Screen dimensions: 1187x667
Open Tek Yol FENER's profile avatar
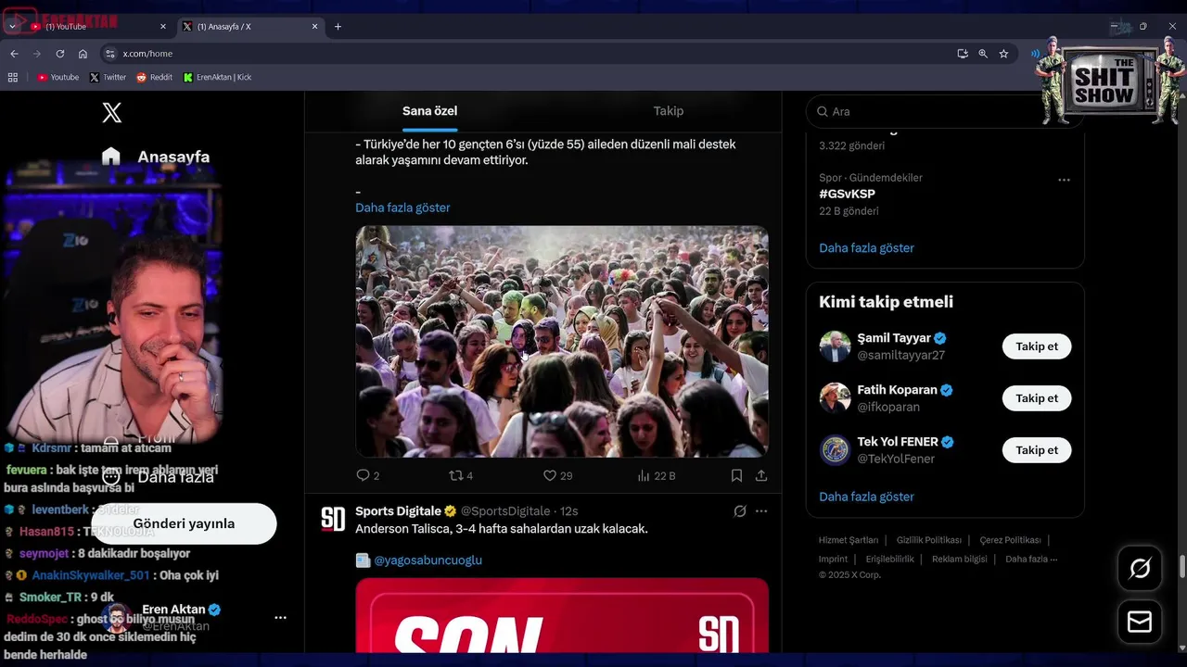click(836, 450)
